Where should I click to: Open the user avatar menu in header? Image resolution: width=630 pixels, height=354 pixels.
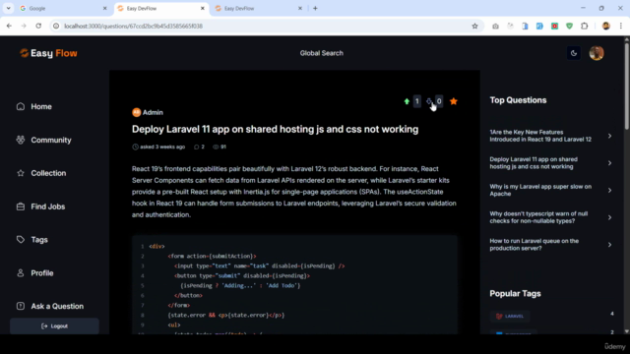coord(597,53)
